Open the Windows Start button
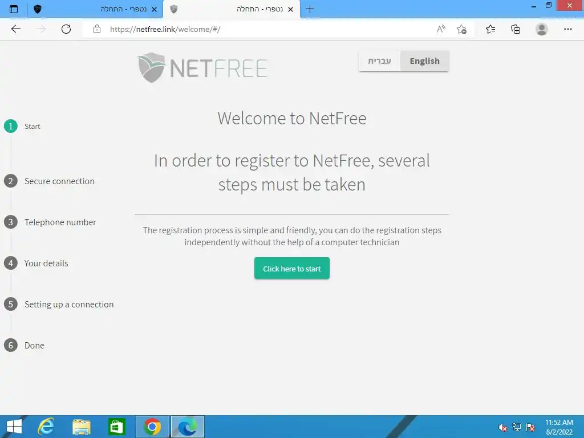Viewport: 584px width, 438px height. pos(14,427)
